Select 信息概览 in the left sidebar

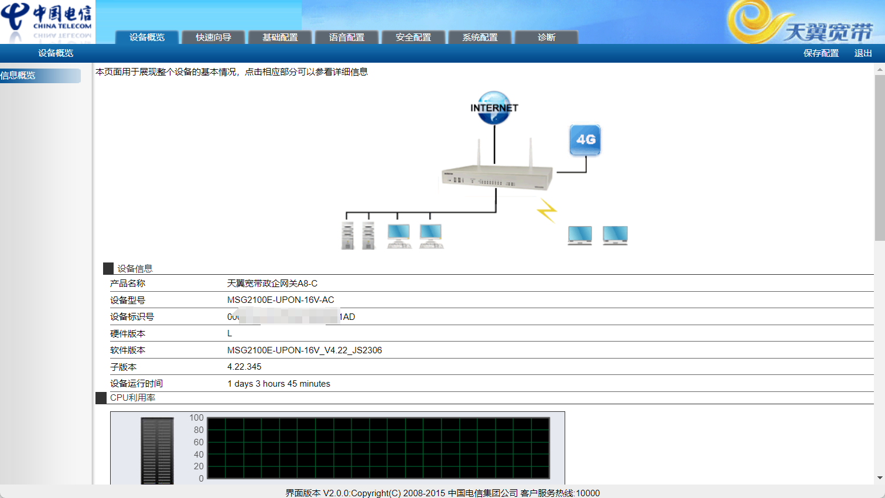tap(40, 76)
